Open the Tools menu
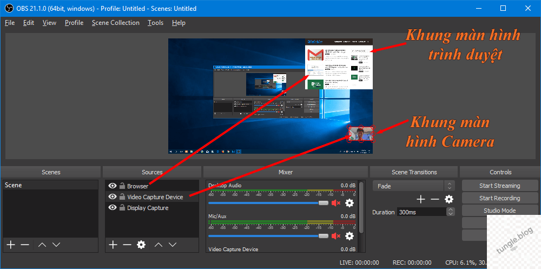 coord(155,23)
